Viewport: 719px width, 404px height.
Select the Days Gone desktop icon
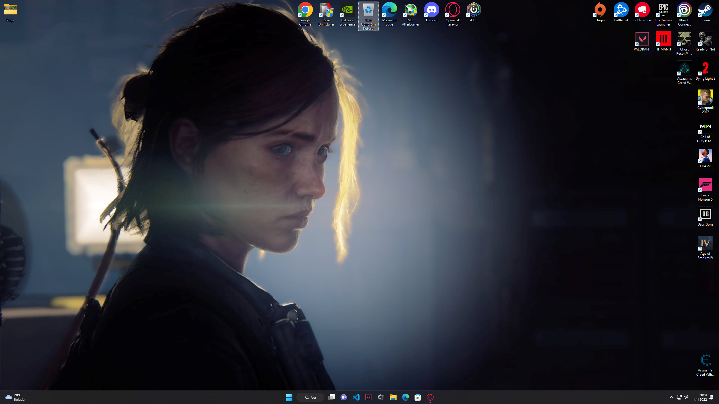coord(705,217)
